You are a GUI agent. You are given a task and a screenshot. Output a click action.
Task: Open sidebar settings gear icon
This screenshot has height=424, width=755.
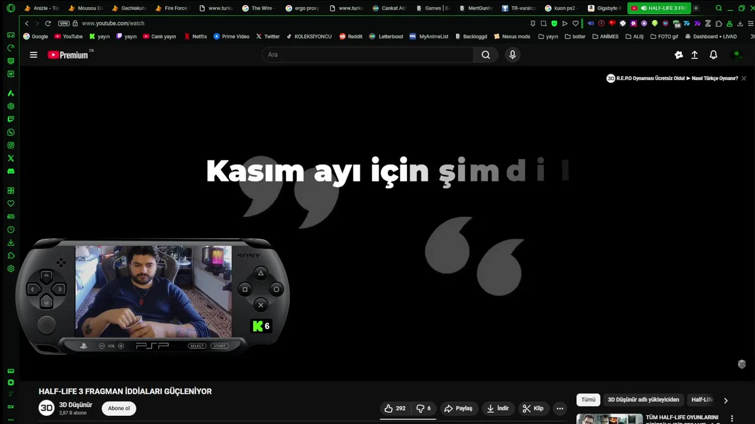point(11,269)
